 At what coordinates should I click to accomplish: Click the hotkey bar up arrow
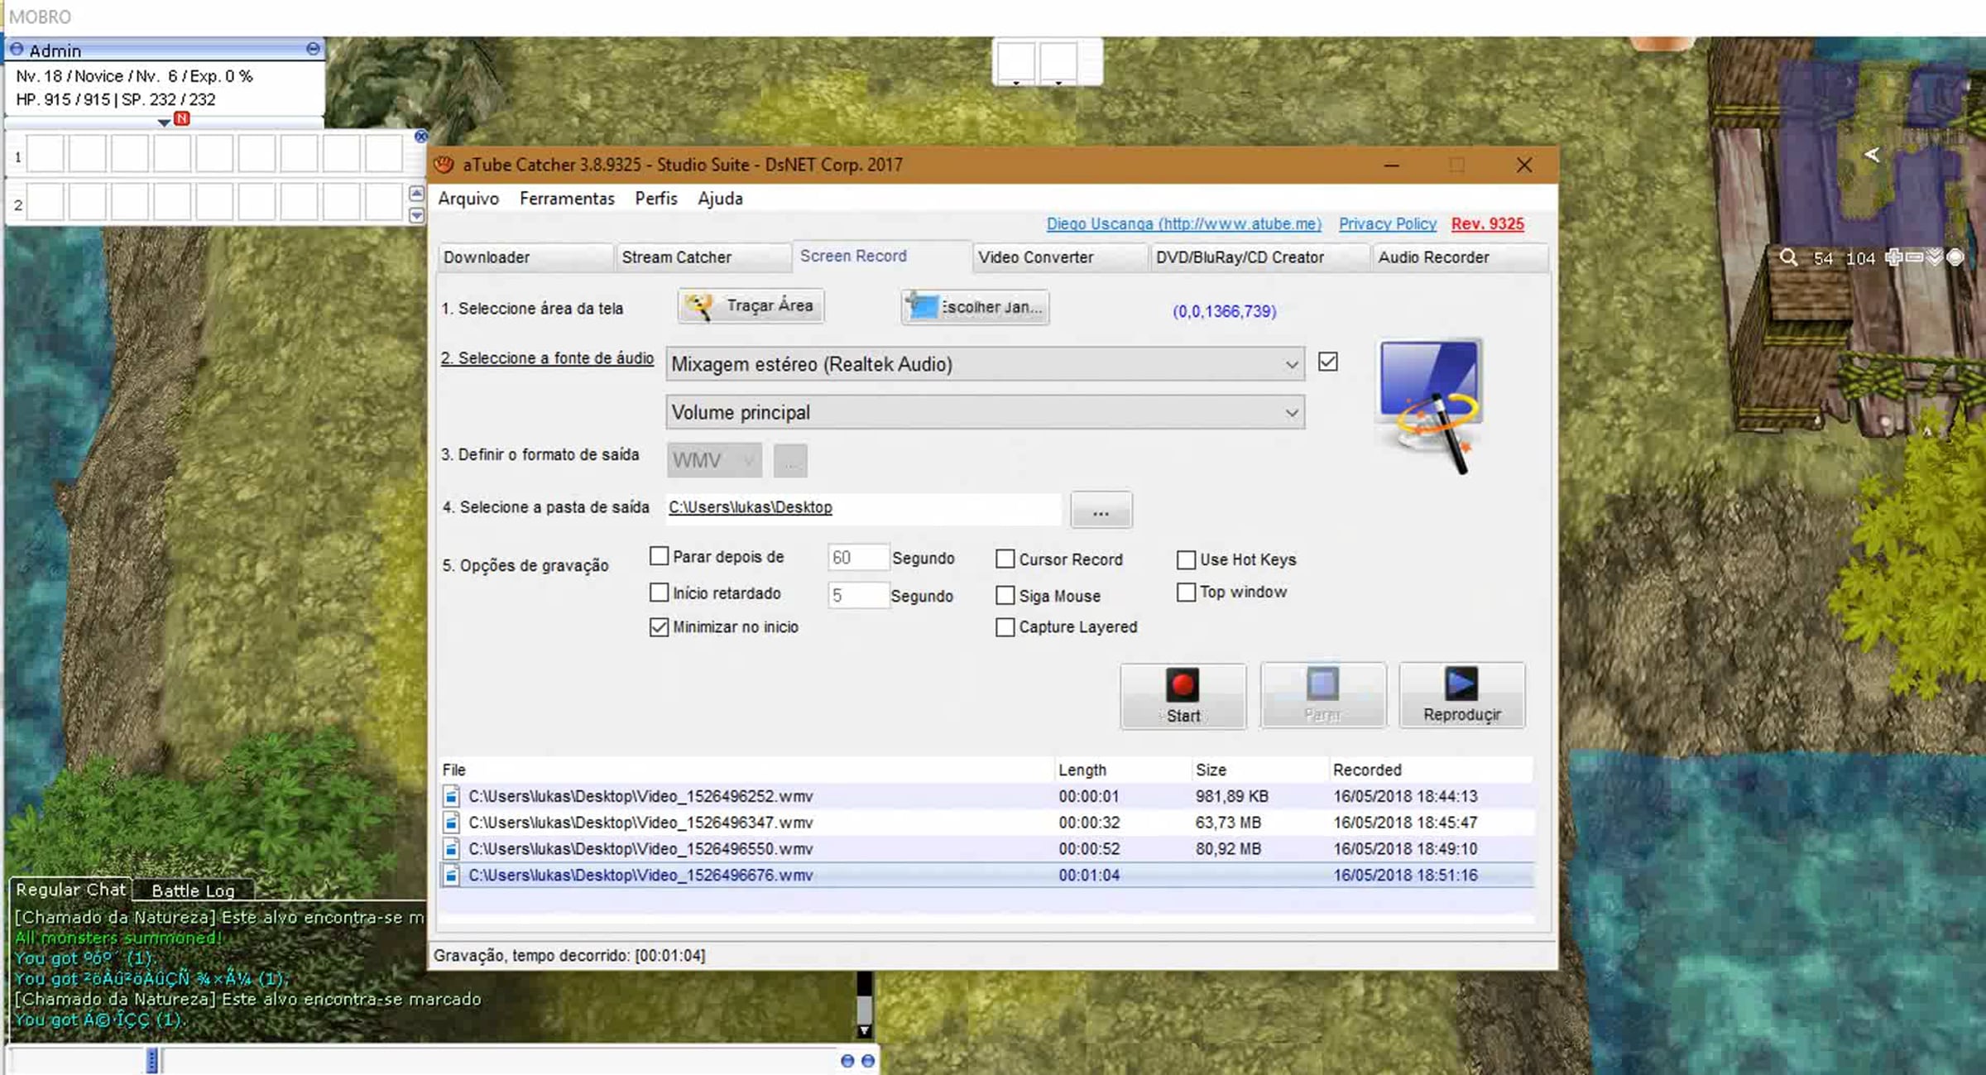click(417, 194)
